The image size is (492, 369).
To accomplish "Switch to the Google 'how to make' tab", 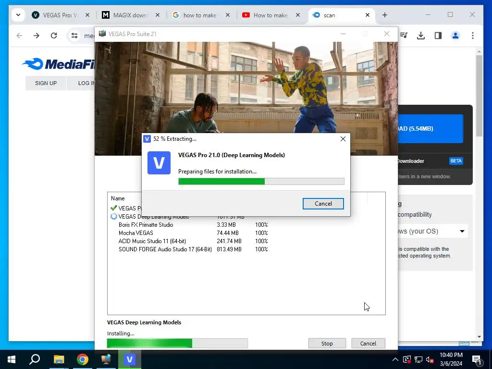I will pos(200,15).
